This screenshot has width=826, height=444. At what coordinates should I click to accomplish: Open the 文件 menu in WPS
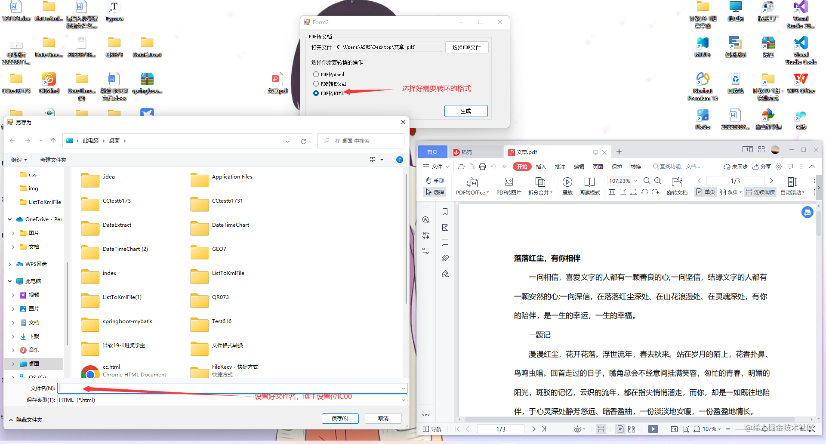coord(436,166)
